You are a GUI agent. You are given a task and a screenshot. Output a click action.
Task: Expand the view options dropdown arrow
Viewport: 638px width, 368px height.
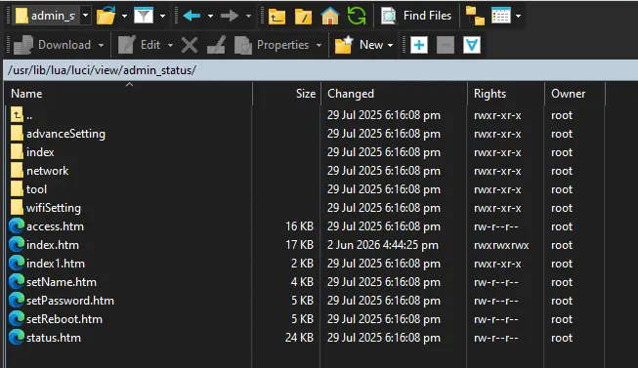518,16
